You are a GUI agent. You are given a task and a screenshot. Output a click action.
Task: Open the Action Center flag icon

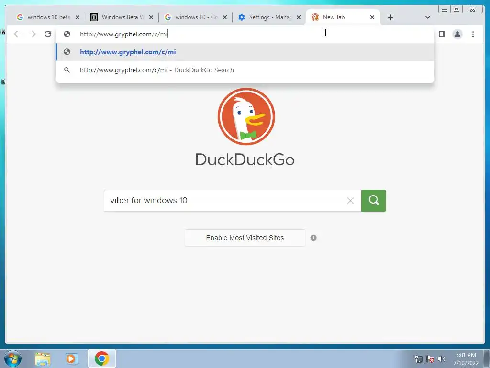point(430,359)
